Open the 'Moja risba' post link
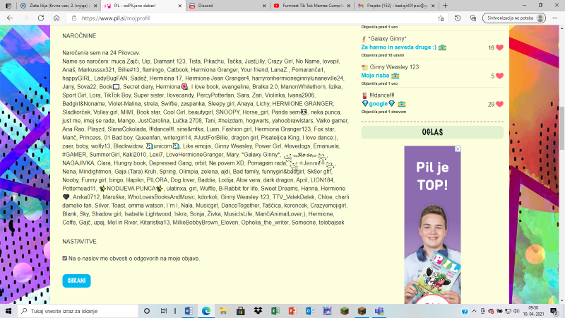Image resolution: width=565 pixels, height=318 pixels. 376,75
